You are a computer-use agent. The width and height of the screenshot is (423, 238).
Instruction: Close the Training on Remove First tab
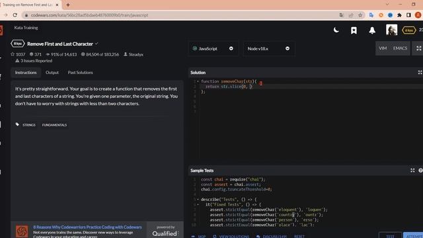click(x=57, y=5)
